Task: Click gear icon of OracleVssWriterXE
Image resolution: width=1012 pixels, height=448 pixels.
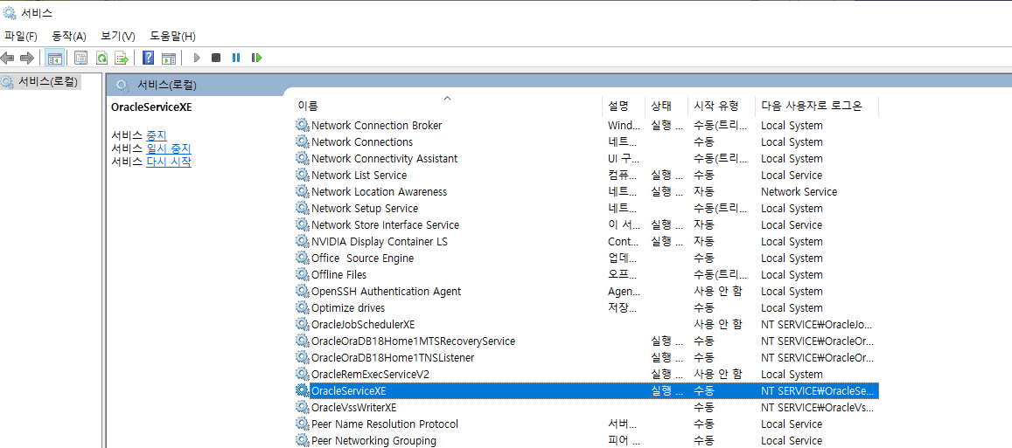Action: 302,407
